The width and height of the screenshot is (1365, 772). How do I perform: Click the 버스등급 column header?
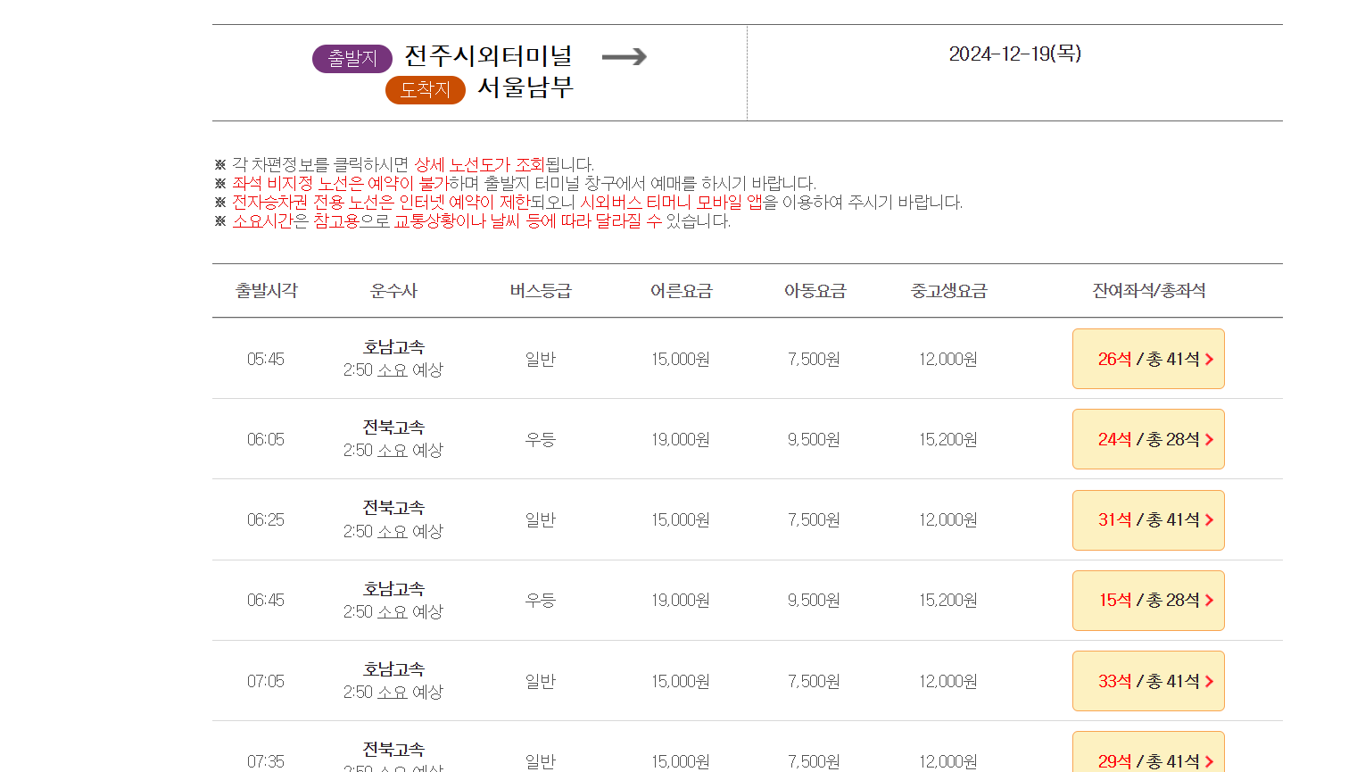pyautogui.click(x=541, y=291)
